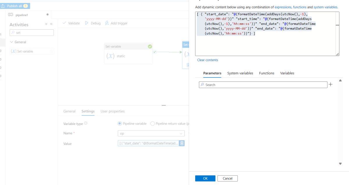This screenshot has width=349, height=185.
Task: Collapse the General activities group
Action: [x=12, y=42]
